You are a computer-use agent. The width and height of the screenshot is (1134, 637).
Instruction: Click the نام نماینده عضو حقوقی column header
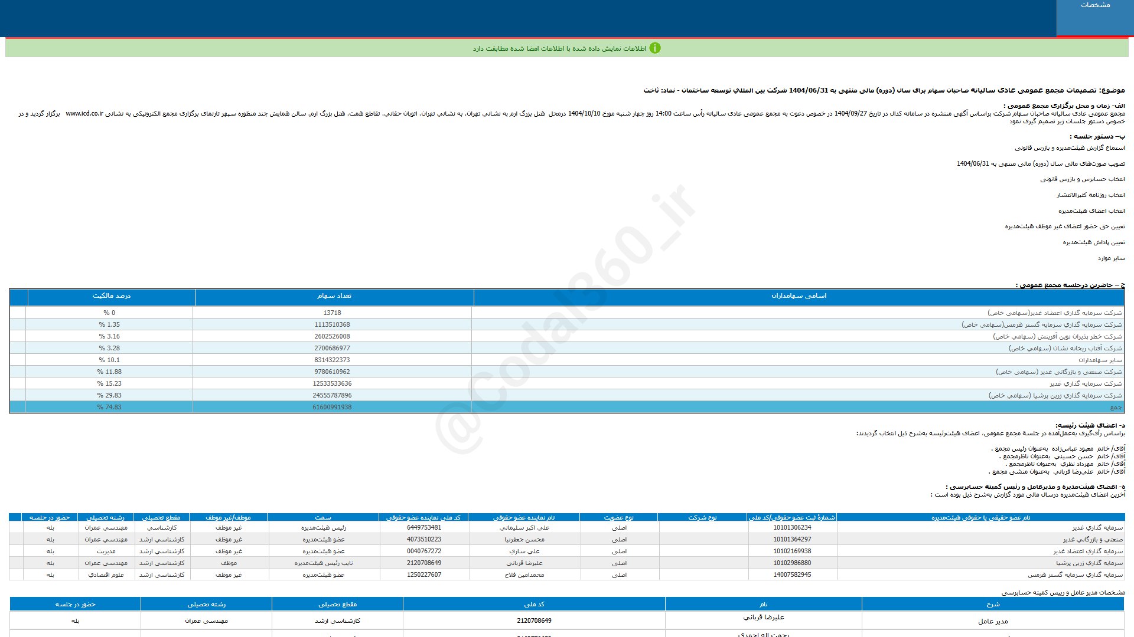click(x=524, y=517)
